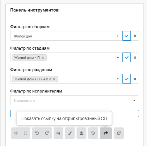Apply the section filter with the checkmark
The image size is (147, 146).
click(127, 79)
